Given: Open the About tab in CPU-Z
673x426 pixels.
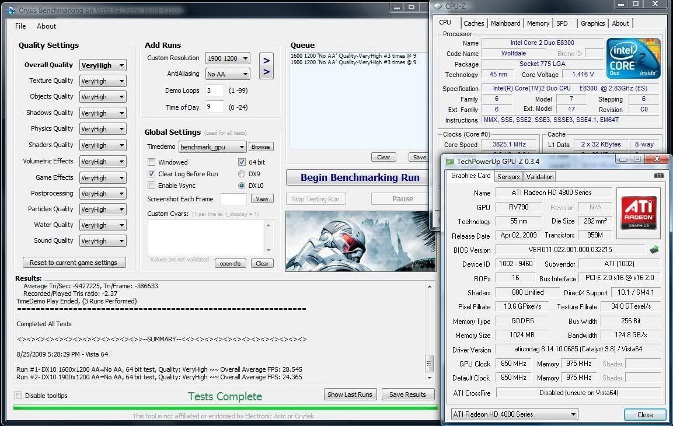Looking at the screenshot, I should (x=620, y=23).
